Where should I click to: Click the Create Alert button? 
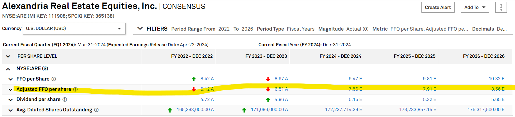(437, 7)
